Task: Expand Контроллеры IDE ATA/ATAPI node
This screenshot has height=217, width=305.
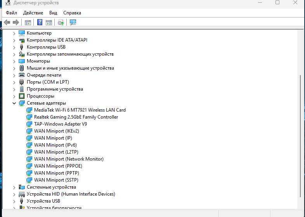Action: (14, 40)
